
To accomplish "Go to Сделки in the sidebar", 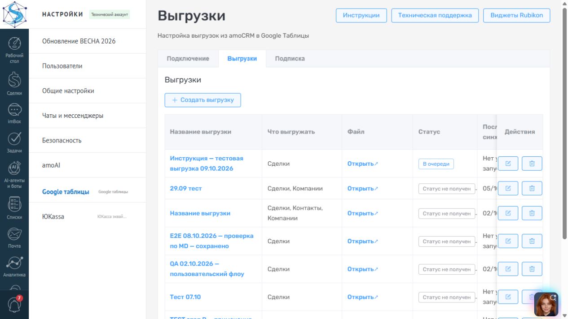I will click(x=14, y=84).
